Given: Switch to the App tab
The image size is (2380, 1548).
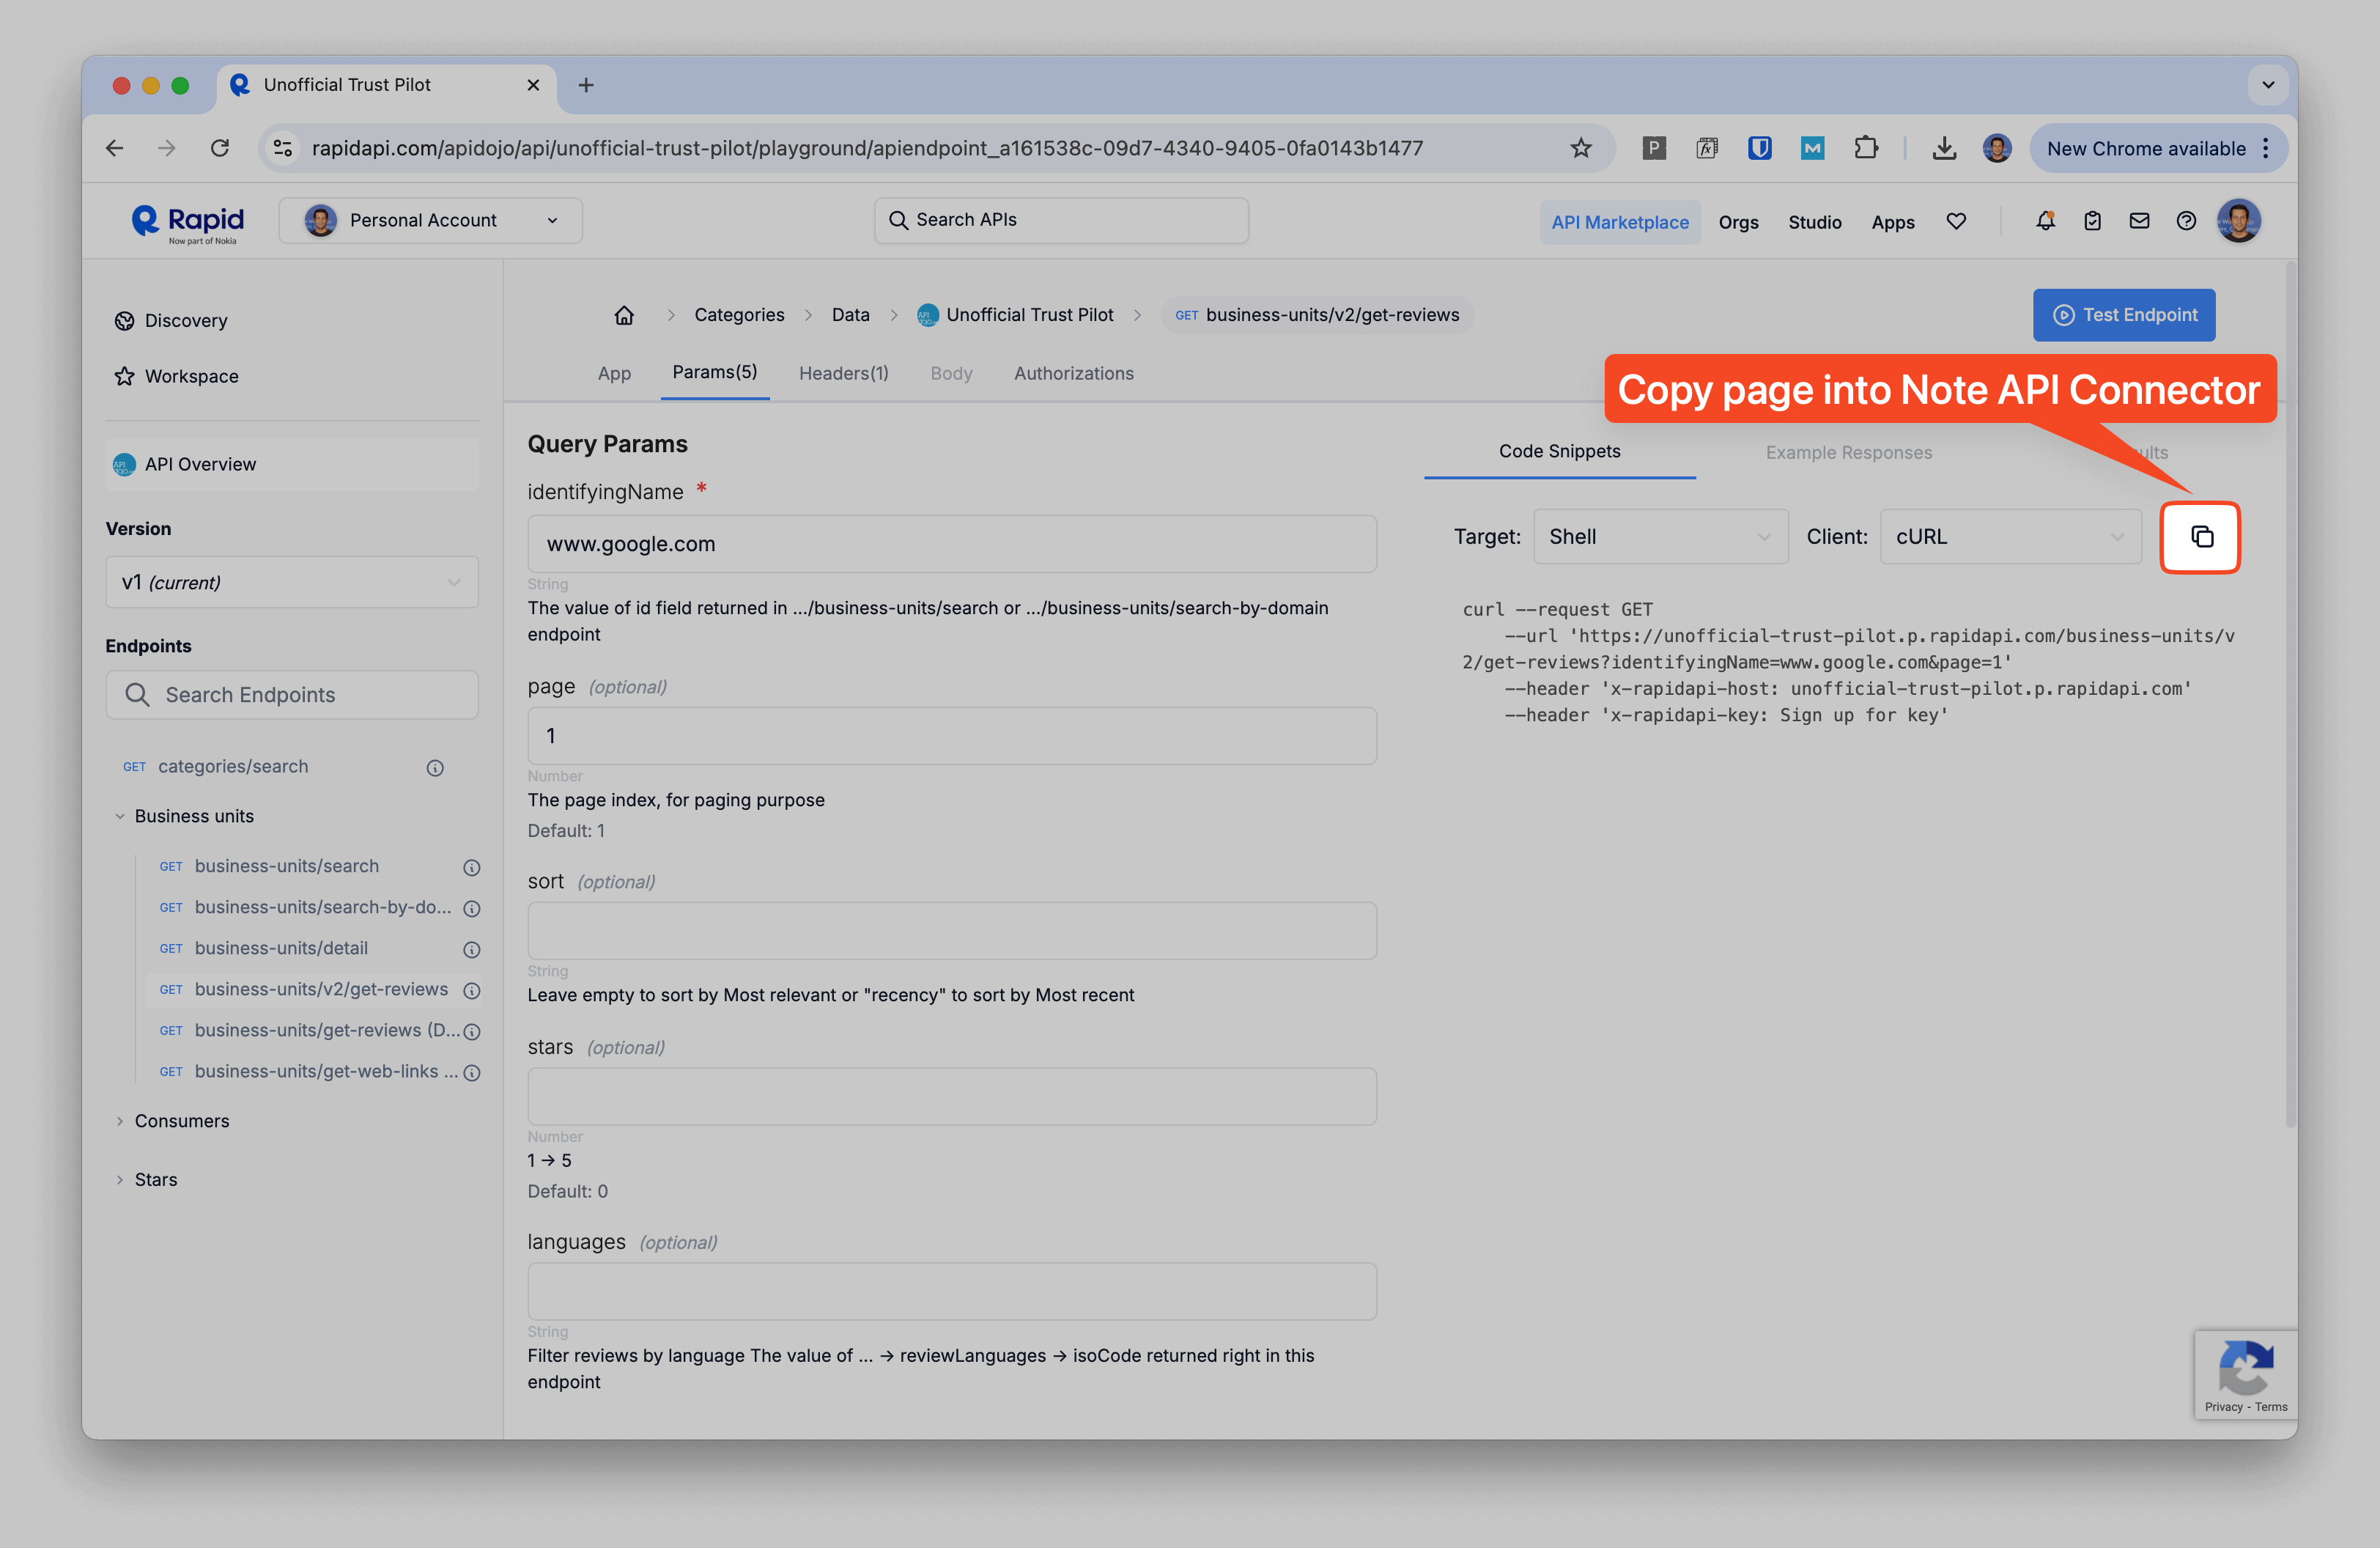Looking at the screenshot, I should tap(614, 373).
